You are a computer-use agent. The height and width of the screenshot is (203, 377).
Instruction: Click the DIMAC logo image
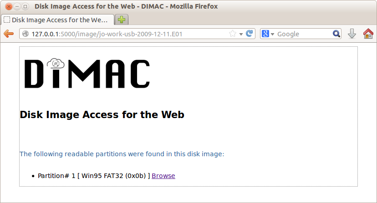87,73
